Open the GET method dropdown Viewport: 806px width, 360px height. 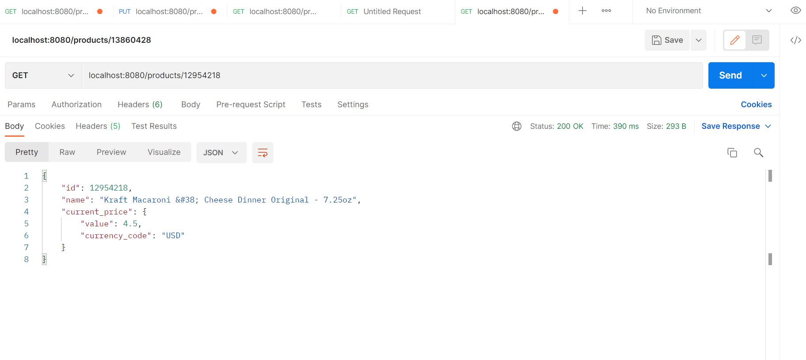pos(43,75)
